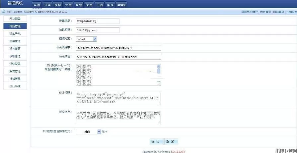Select the 工具 tab

pyautogui.click(x=100, y=5)
